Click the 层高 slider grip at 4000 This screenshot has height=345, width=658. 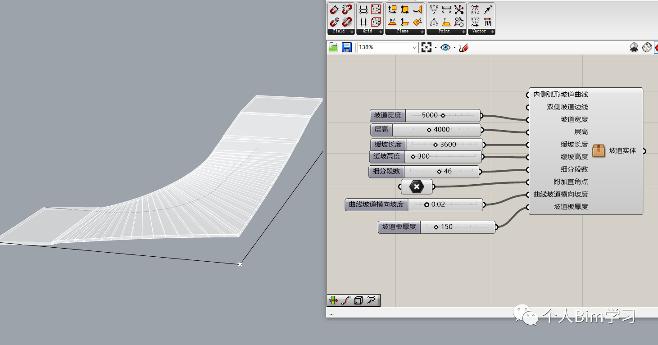[x=429, y=130]
